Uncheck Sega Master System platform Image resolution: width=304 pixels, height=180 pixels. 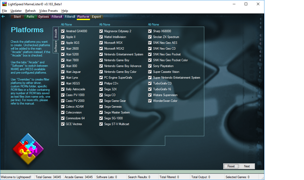click(x=101, y=112)
